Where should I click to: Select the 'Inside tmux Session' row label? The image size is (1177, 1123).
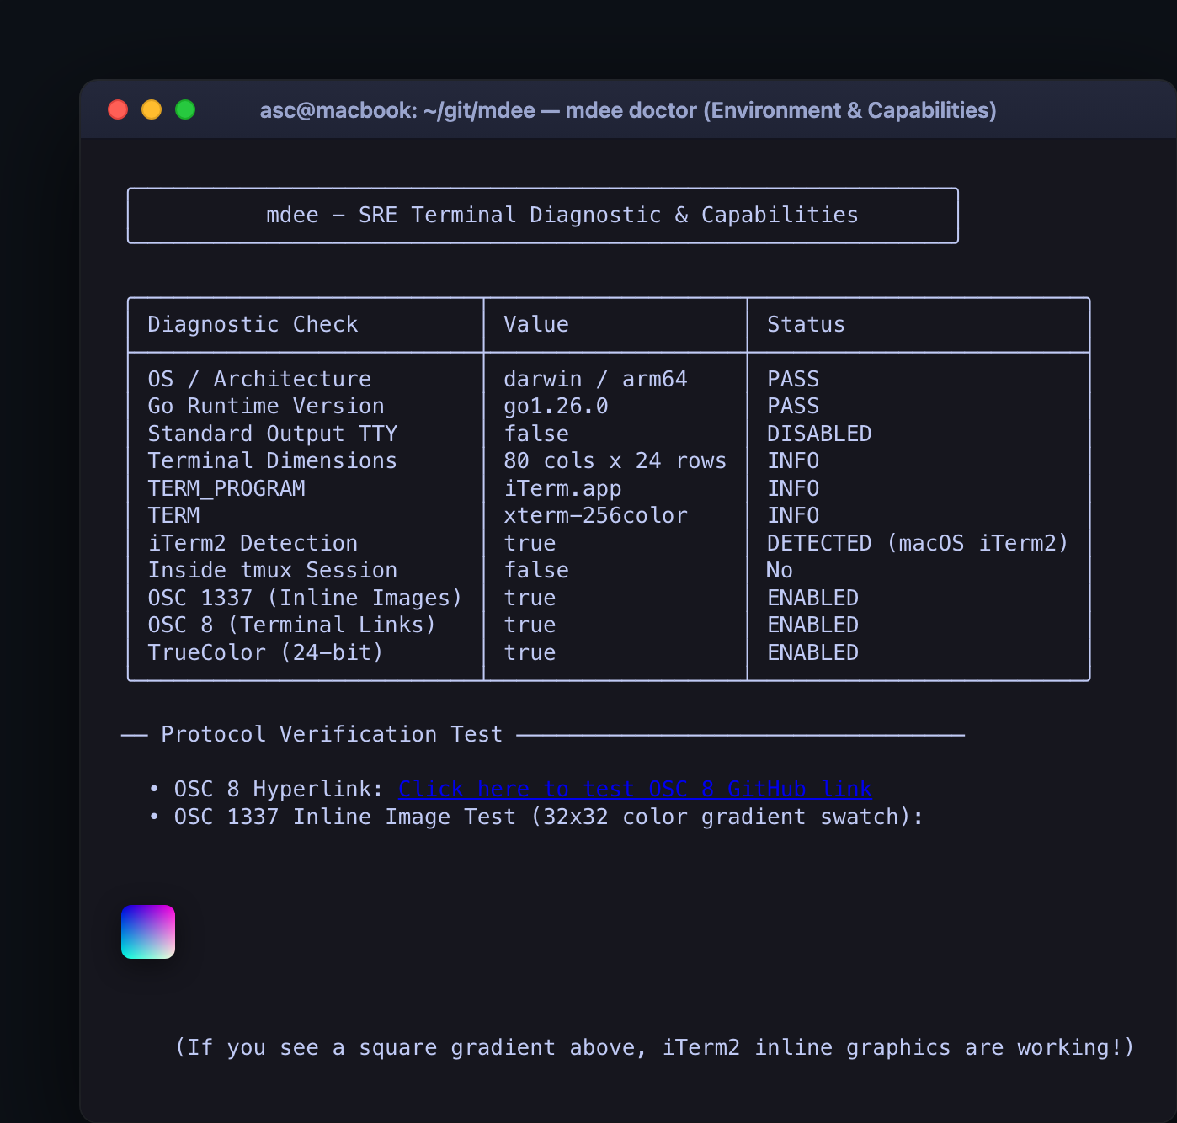[x=273, y=570]
